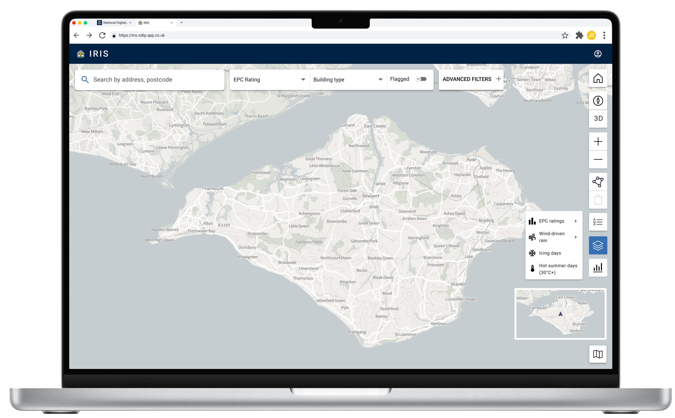This screenshot has height=418, width=675.
Task: Expand the EPC ratings layer submenu
Action: pos(553,221)
